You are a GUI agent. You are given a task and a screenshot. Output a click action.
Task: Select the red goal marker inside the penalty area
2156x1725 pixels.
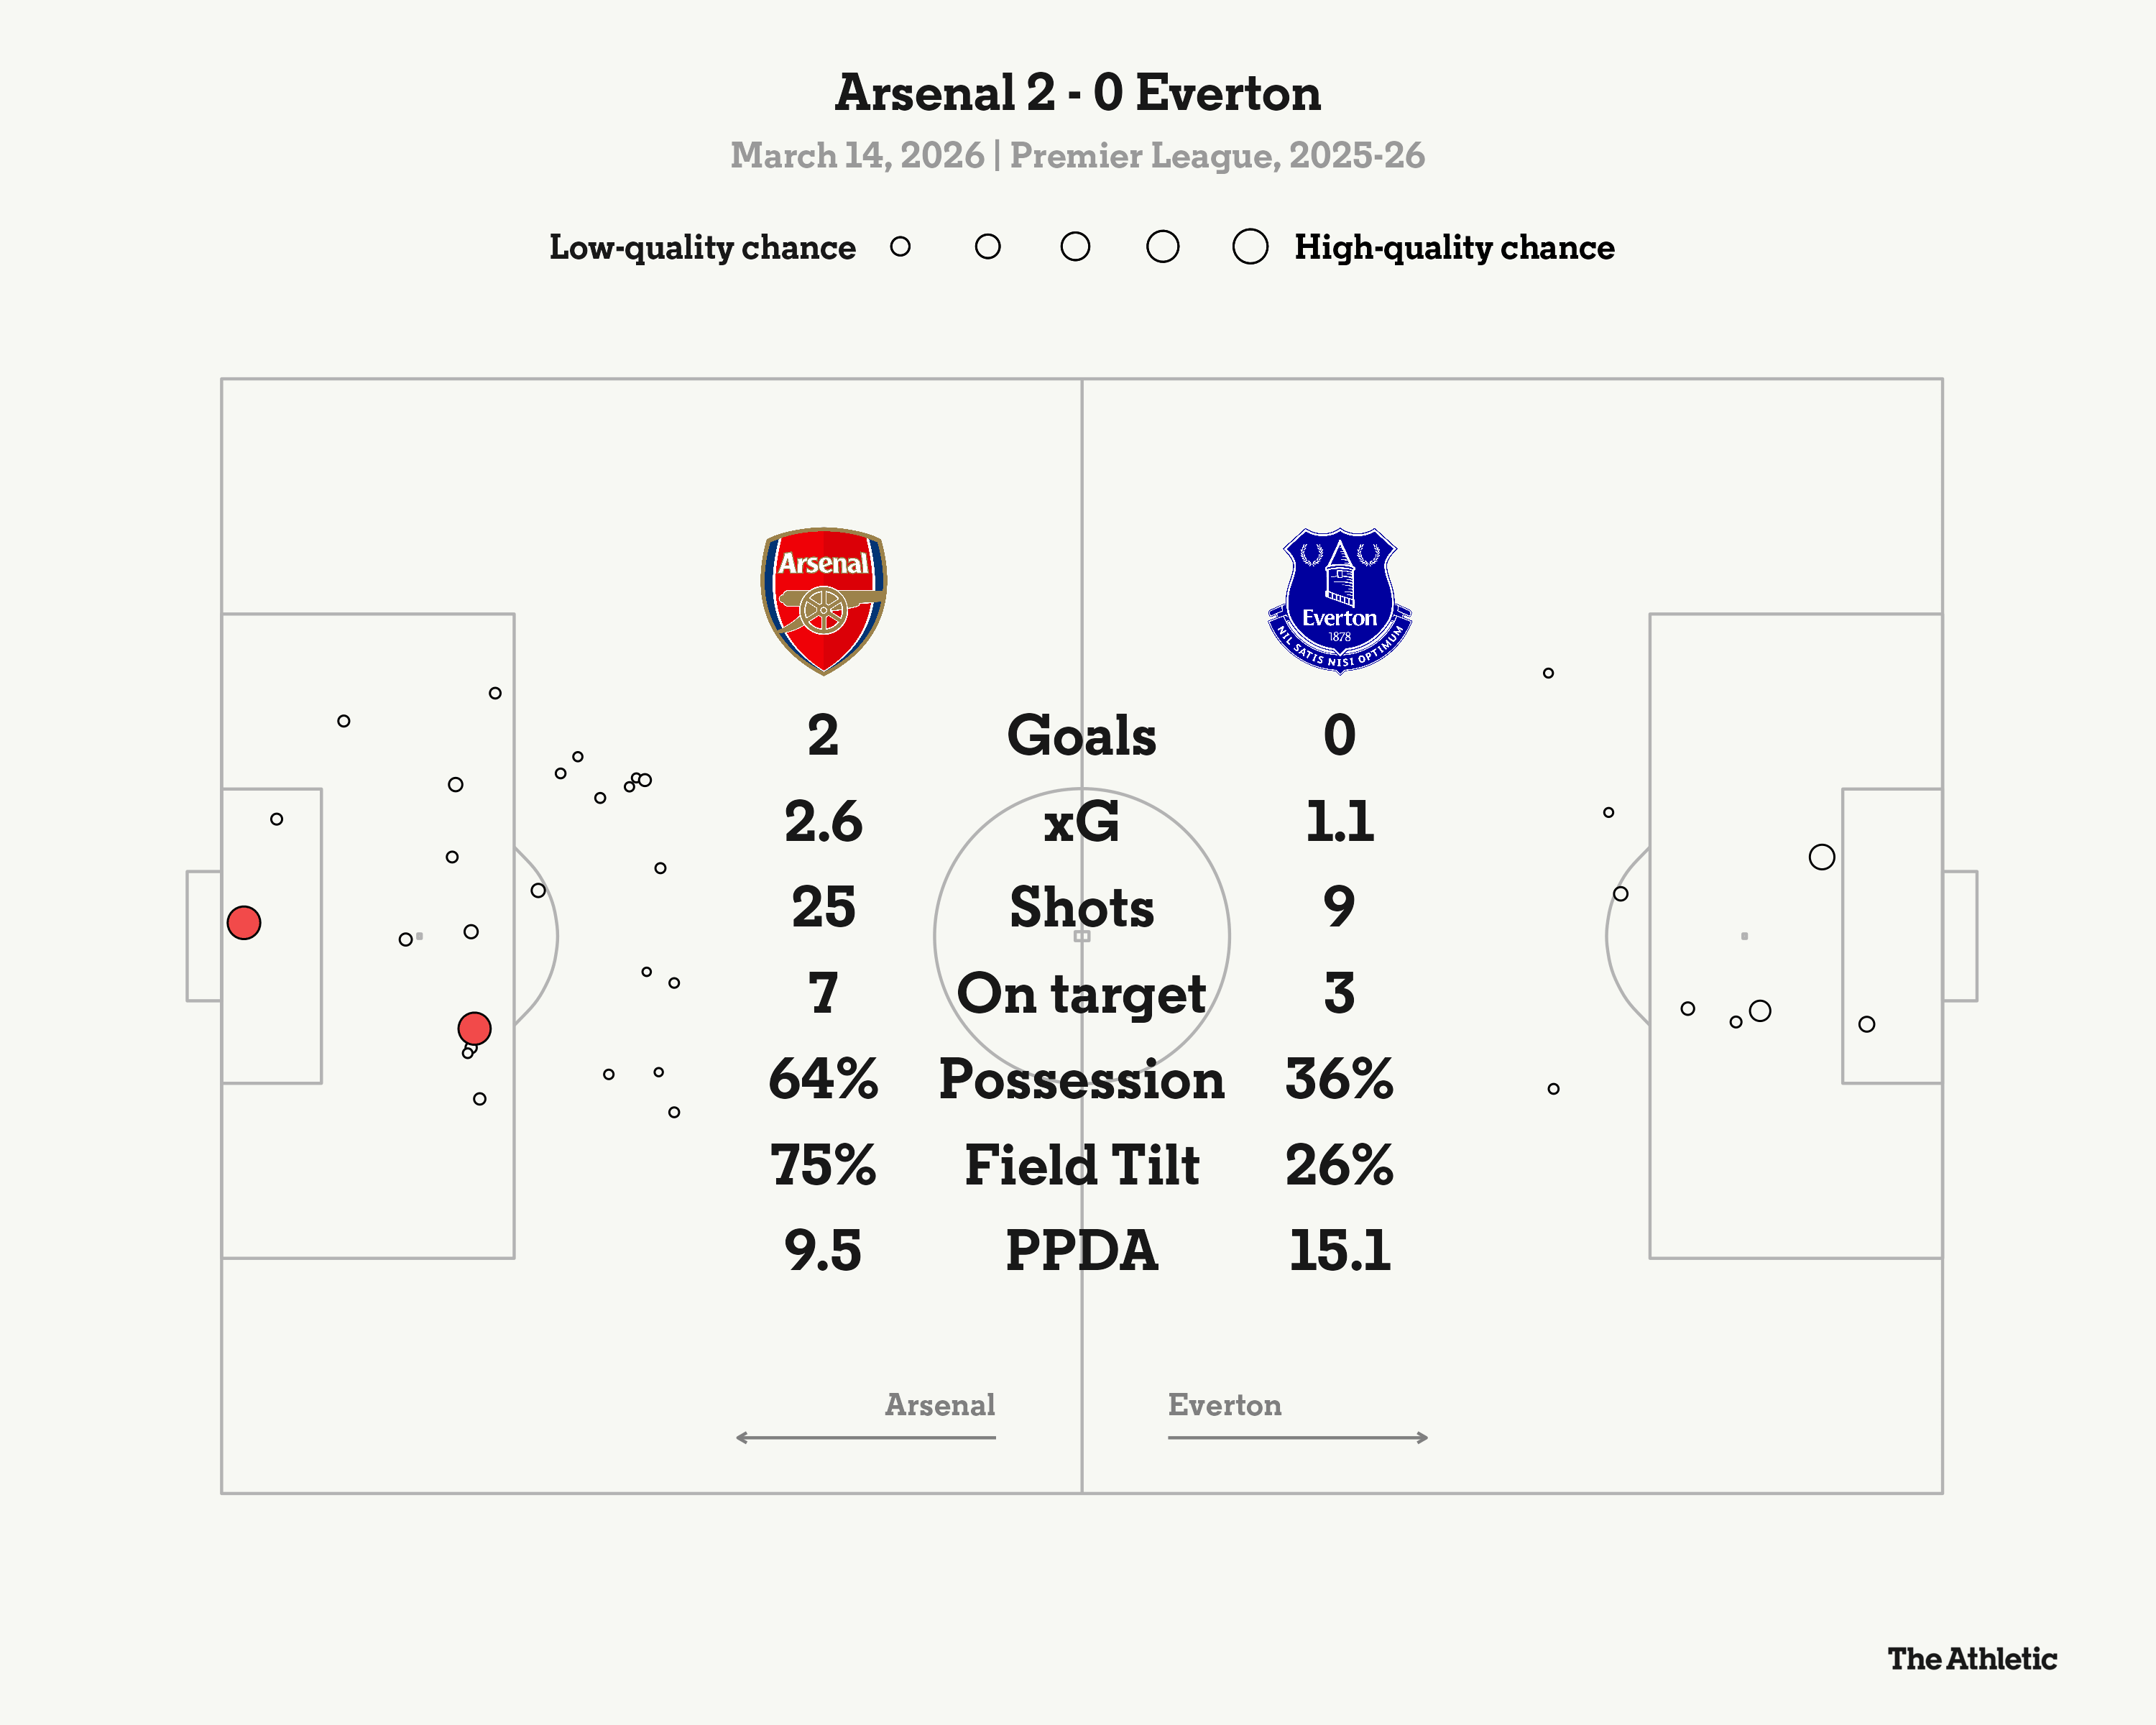(x=474, y=1028)
